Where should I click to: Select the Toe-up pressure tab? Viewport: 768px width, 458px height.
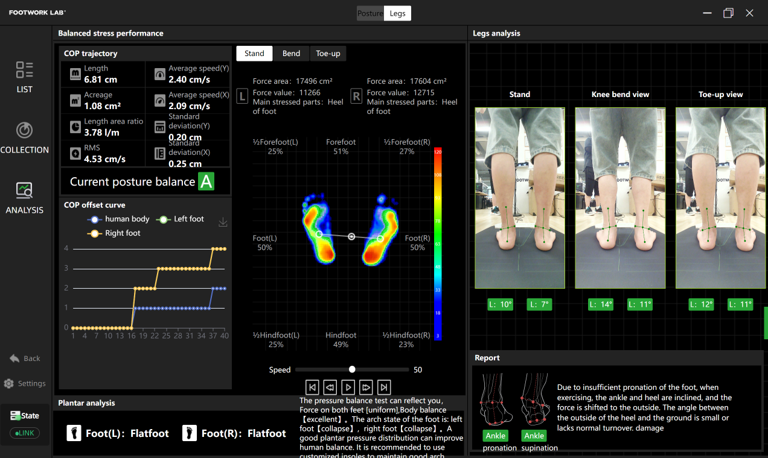pyautogui.click(x=328, y=54)
